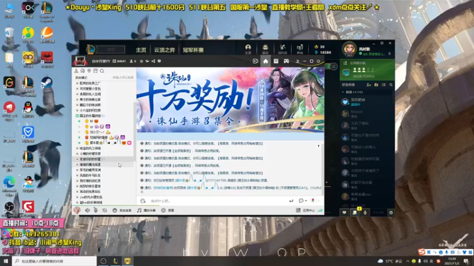Viewport: 474px width, 266px height.
Task: Switch to 冠军杯赛 tab in League client
Action: pyautogui.click(x=193, y=50)
